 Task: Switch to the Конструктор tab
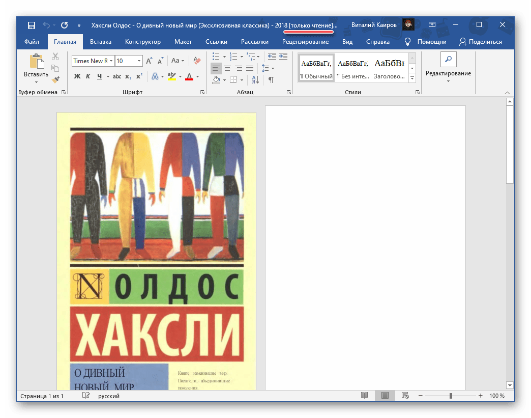pyautogui.click(x=143, y=42)
